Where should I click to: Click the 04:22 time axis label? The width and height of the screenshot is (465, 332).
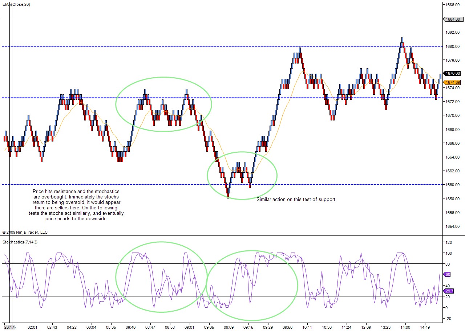(72, 327)
